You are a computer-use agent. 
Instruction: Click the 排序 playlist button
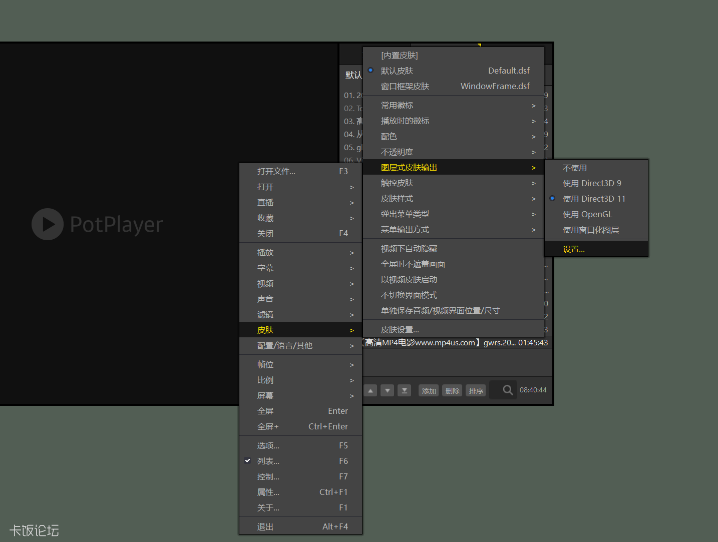pos(476,390)
